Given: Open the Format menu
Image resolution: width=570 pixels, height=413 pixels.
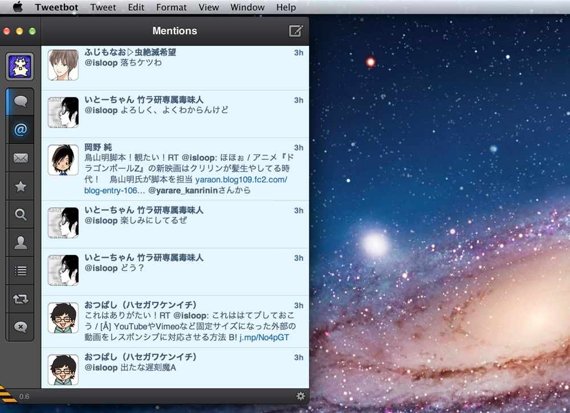Looking at the screenshot, I should (x=171, y=7).
